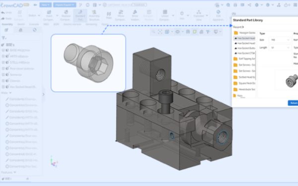Open the second left panel tab icon
298x186 pixels.
(20, 30)
